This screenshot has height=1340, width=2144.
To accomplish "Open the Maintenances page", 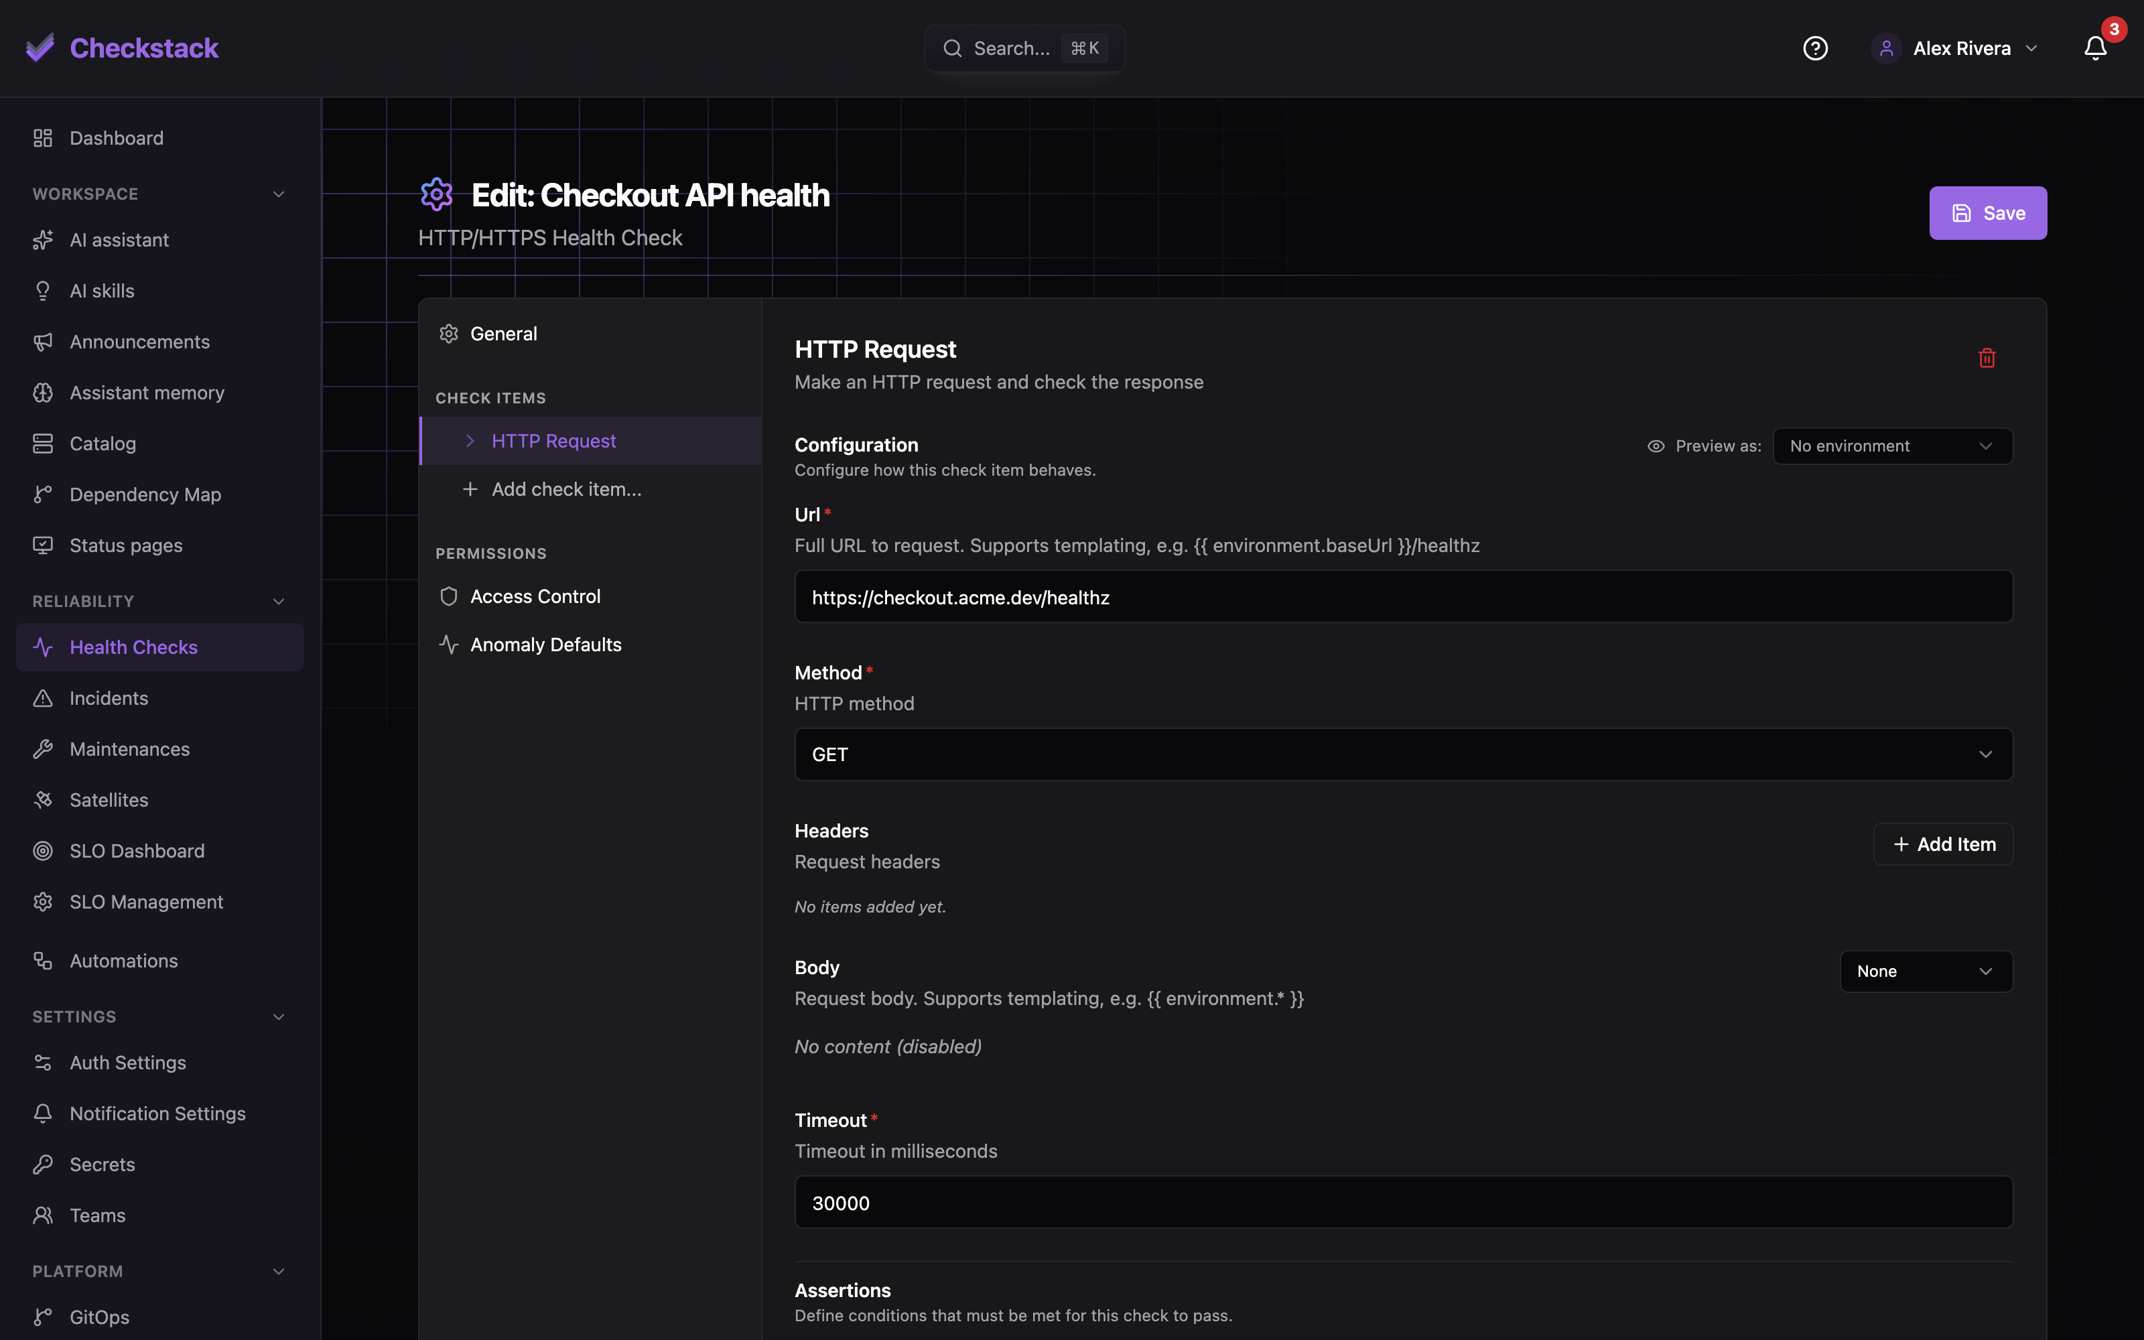I will coord(159,749).
